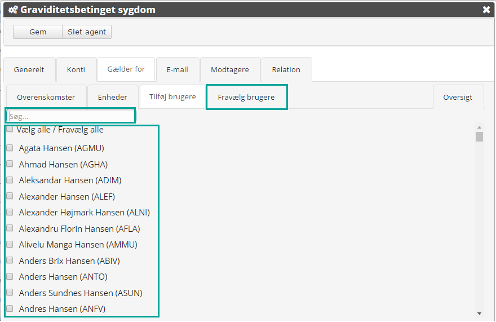Open the Relation tab
Image resolution: width=496 pixels, height=322 pixels.
point(286,70)
